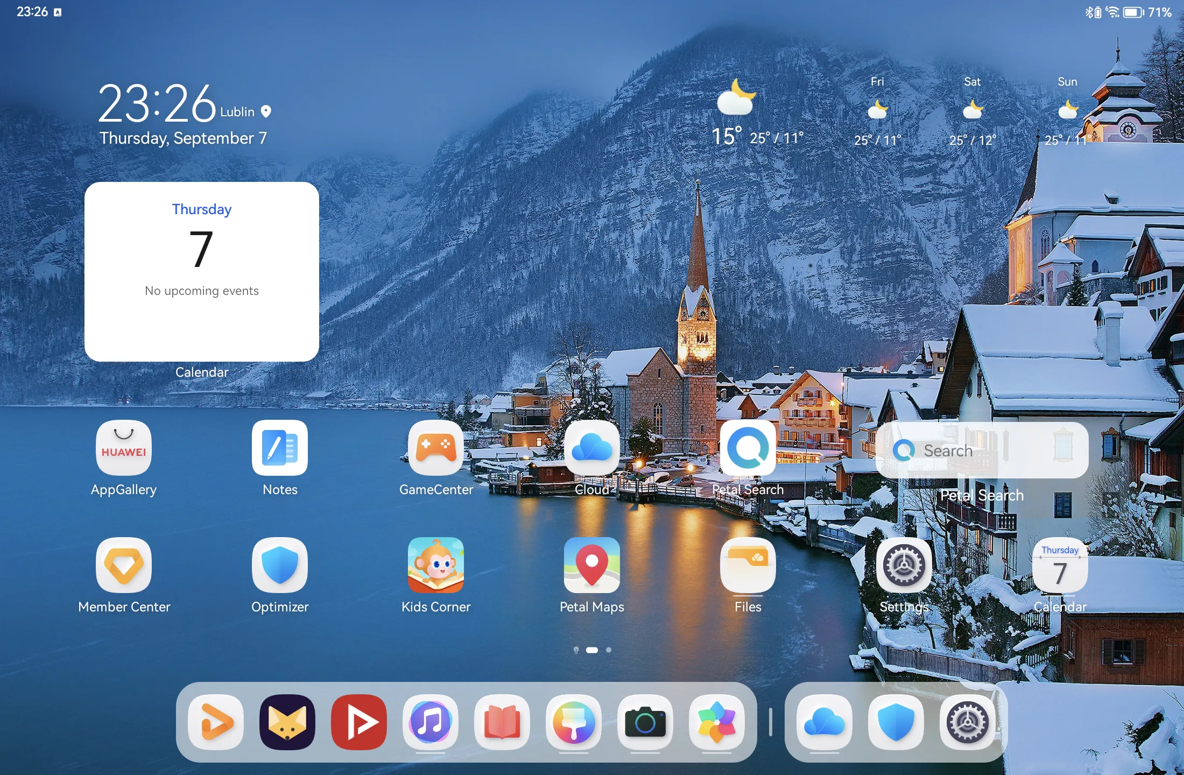Open the Themes paintbrush app in dock
The width and height of the screenshot is (1184, 775).
coord(574,722)
